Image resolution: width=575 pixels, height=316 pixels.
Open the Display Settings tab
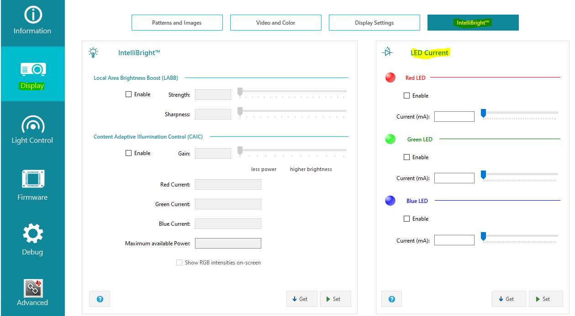point(375,23)
